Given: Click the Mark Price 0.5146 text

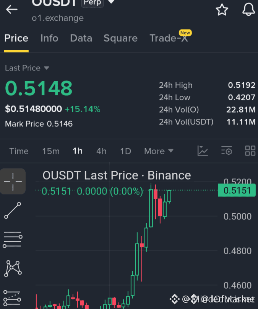Looking at the screenshot, I should pos(39,124).
